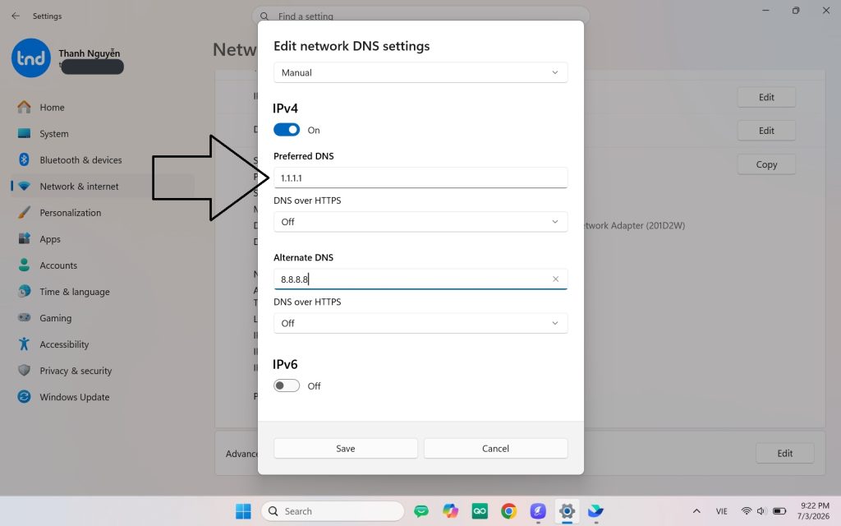This screenshot has height=526, width=841.
Task: Open the blue bird app in taskbar
Action: pyautogui.click(x=596, y=511)
